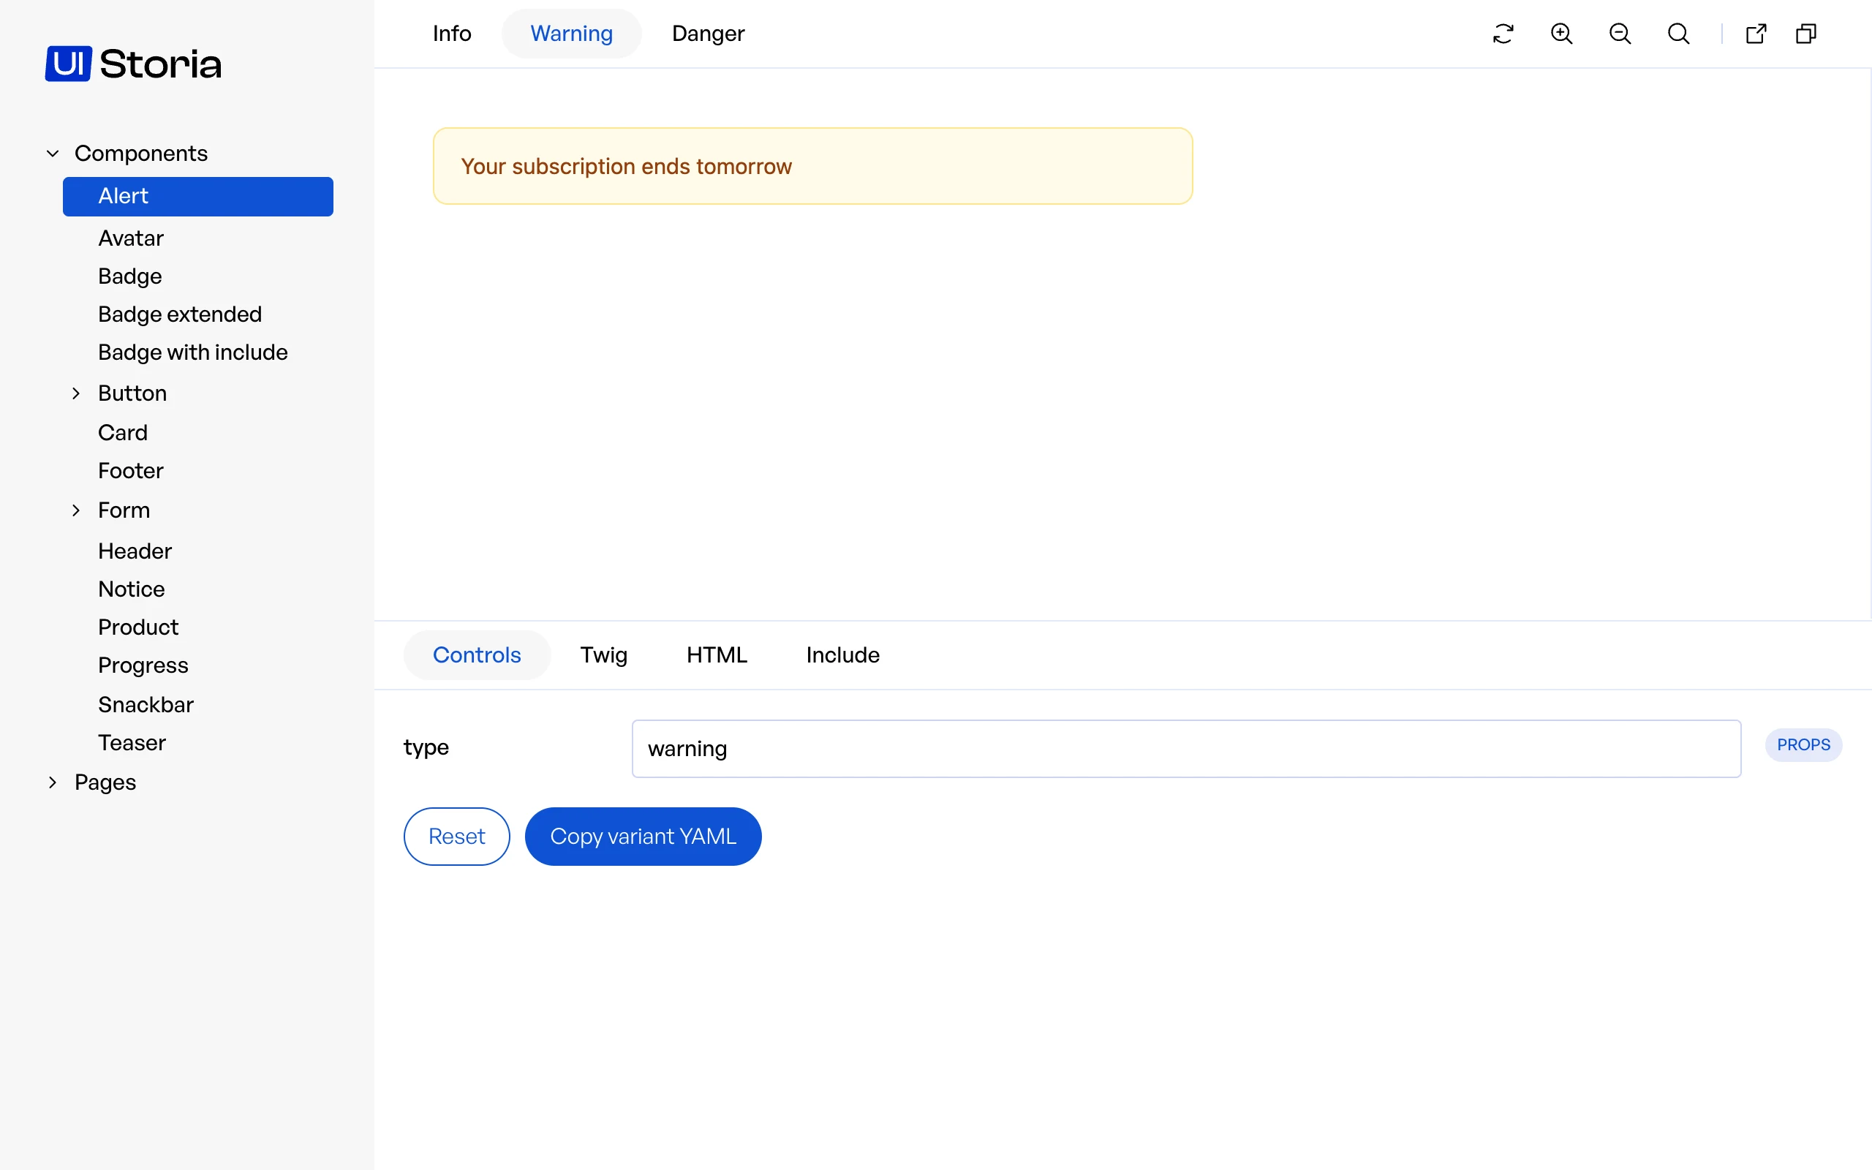Click the refresh preview icon

(x=1503, y=34)
